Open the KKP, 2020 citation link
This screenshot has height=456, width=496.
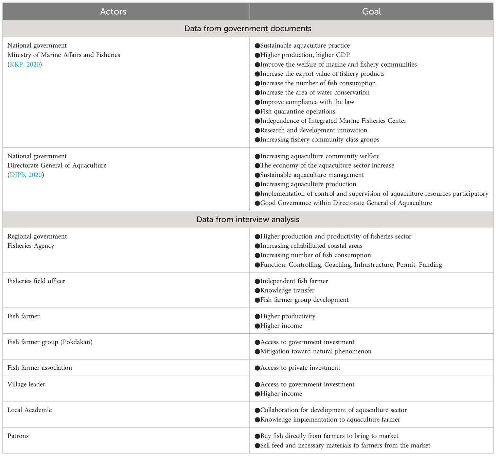tap(25, 64)
